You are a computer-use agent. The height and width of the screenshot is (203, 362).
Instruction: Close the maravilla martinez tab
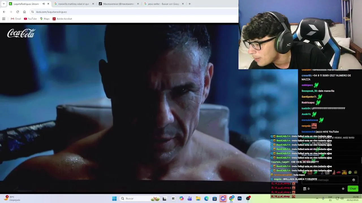coord(93,4)
